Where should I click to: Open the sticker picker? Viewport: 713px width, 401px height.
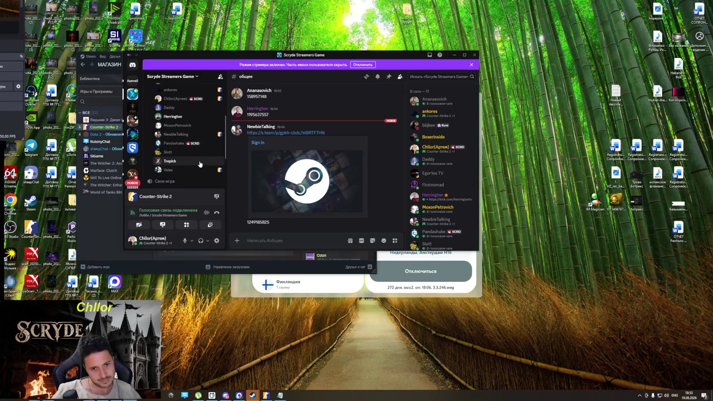[x=373, y=241]
